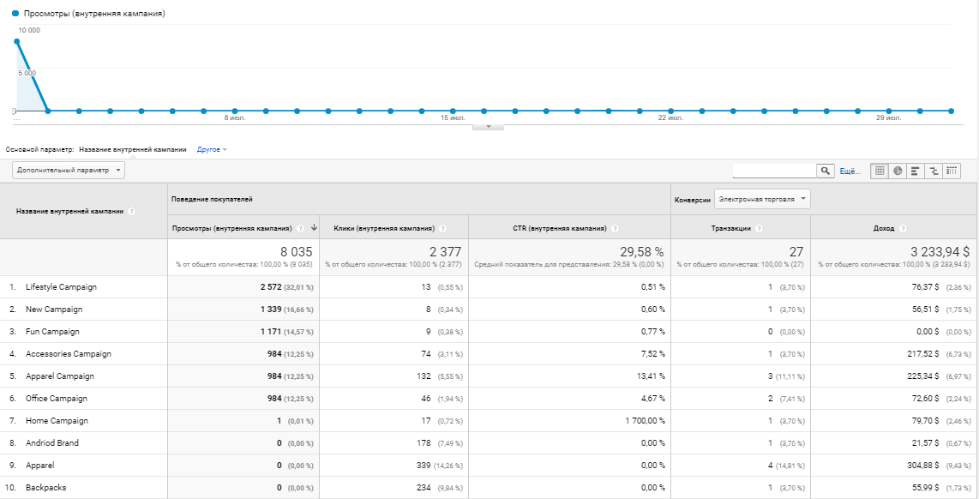Sort by Просмотры (внутренняя кампания) column
Image resolution: width=979 pixels, height=499 pixels.
point(232,229)
